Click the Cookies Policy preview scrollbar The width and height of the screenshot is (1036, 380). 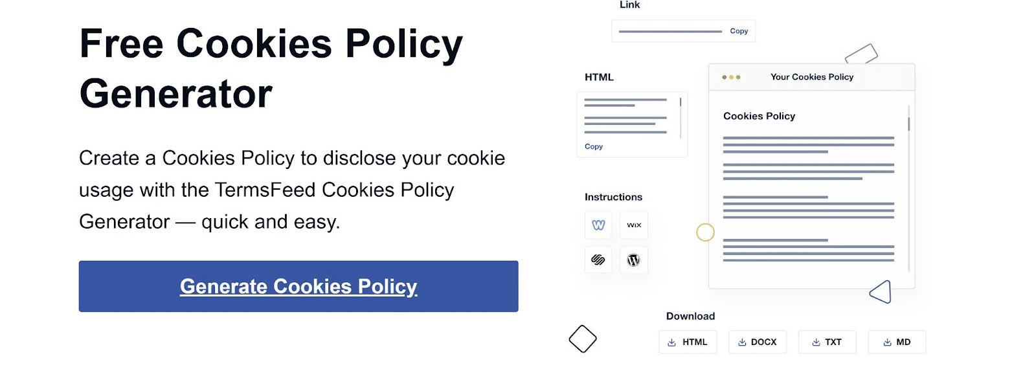pos(909,124)
